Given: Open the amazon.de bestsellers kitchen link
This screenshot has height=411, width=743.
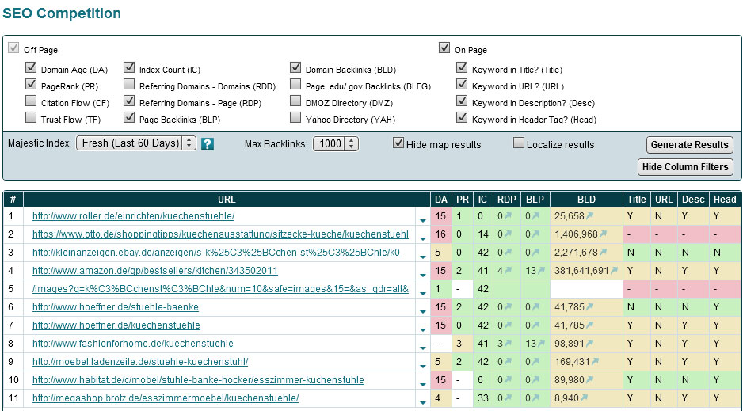Looking at the screenshot, I should coord(155,271).
